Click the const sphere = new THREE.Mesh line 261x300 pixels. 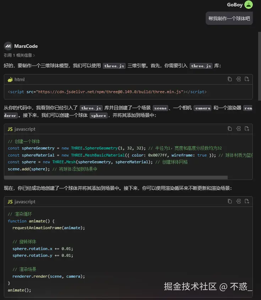(98, 162)
